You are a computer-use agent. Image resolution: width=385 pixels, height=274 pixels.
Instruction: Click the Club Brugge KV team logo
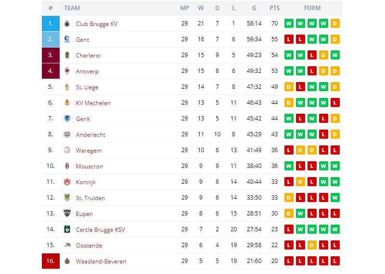(67, 24)
